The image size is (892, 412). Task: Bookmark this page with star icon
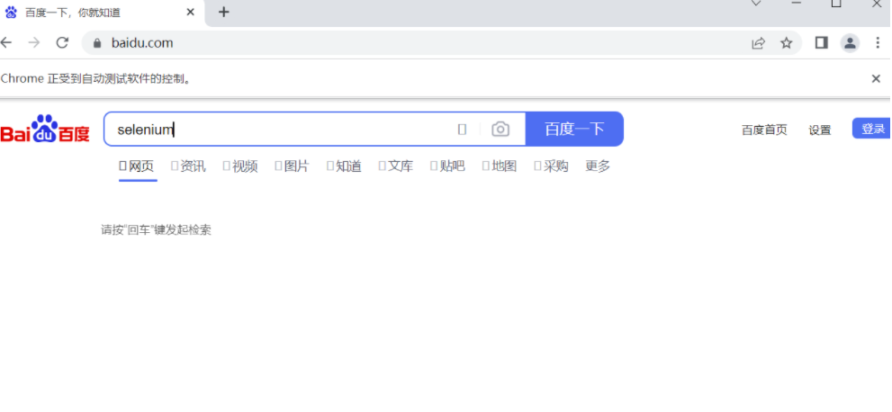point(786,43)
